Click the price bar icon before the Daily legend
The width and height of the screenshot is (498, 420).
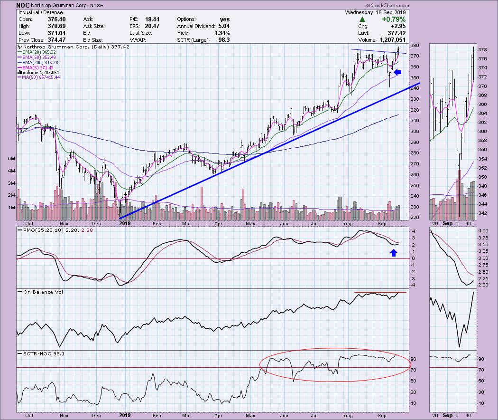20,47
